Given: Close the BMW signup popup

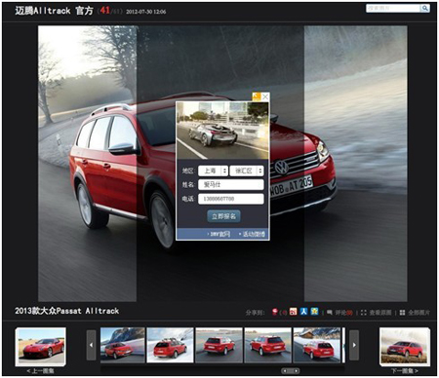Looking at the screenshot, I should pyautogui.click(x=265, y=96).
